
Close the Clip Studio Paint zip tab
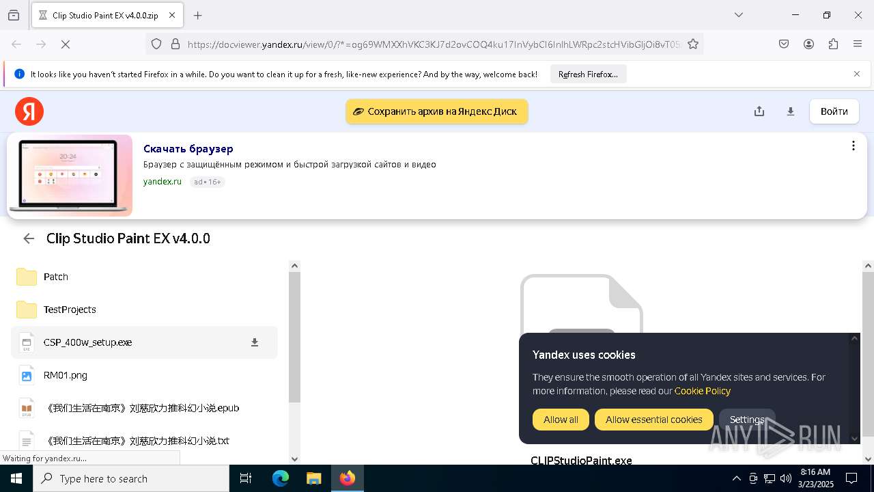(172, 15)
